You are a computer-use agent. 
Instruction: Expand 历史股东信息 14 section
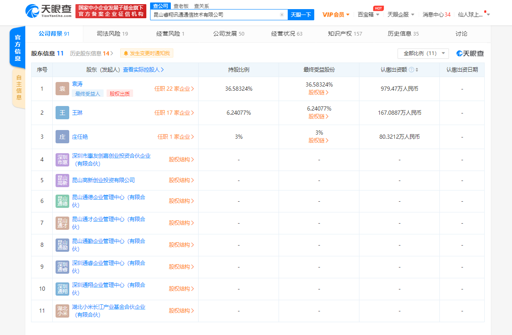92,53
